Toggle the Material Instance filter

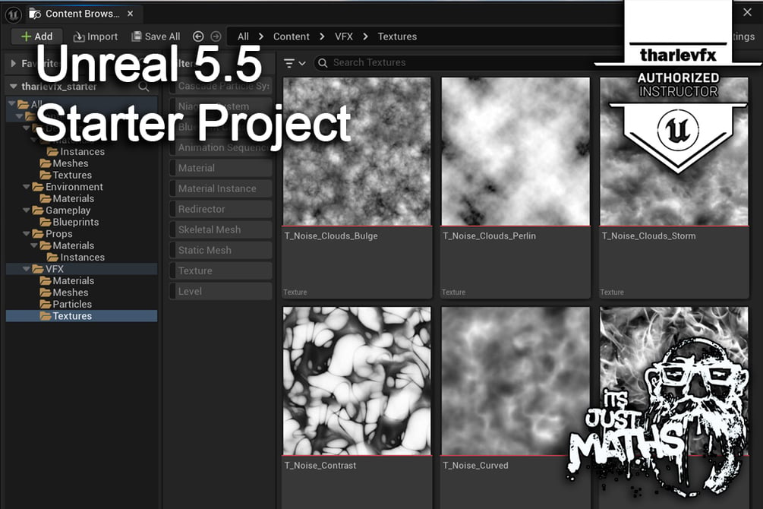[x=221, y=188]
